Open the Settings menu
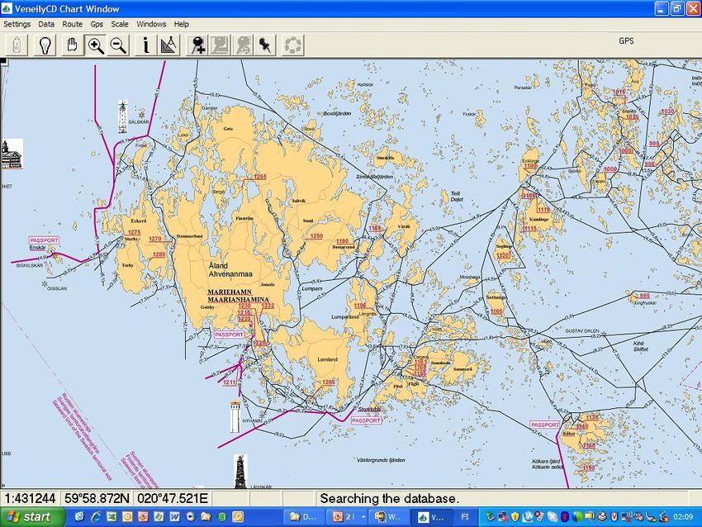Viewport: 702px width, 527px height. [17, 24]
